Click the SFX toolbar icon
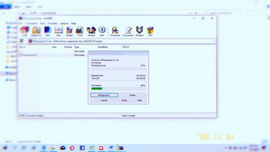The height and width of the screenshot is (152, 270). pyautogui.click(x=150, y=31)
